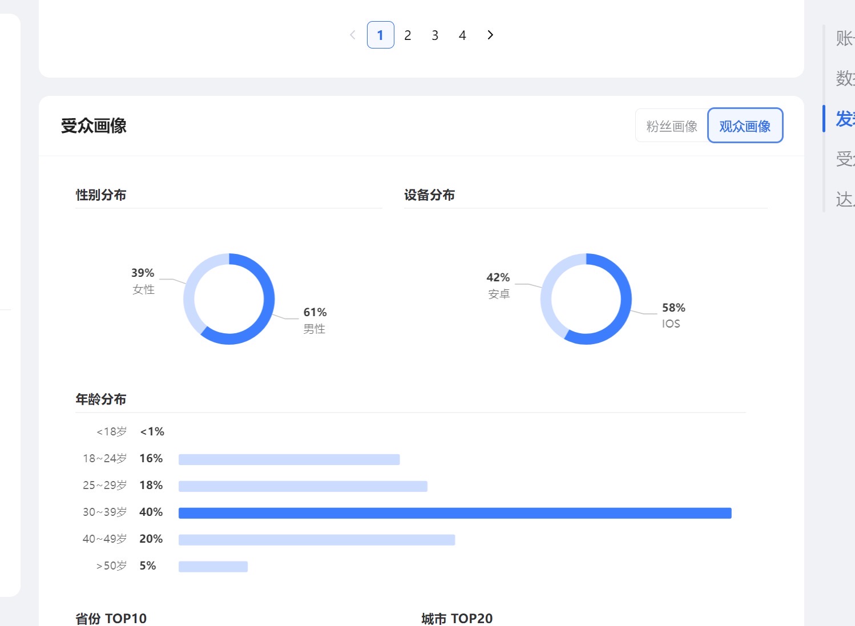Click the 58% IOS label
The height and width of the screenshot is (626, 855).
[x=673, y=316]
